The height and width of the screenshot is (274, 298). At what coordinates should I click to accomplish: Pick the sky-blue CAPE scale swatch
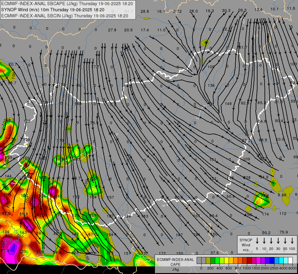(x=276, y=261)
